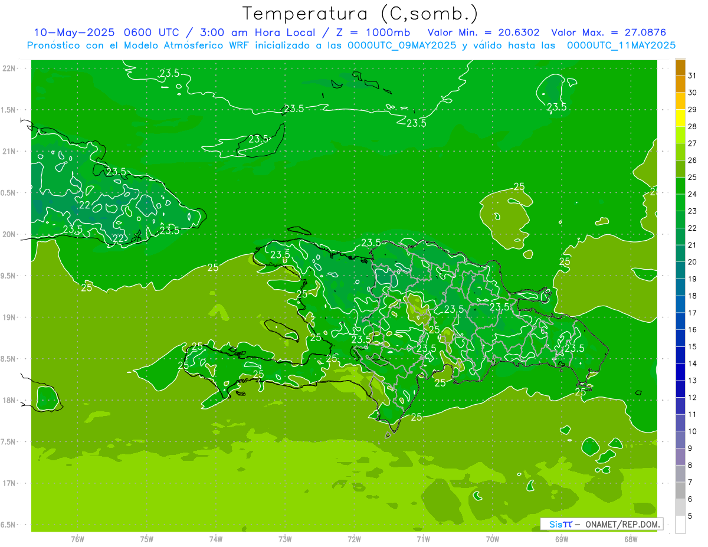Click the '70W' longitude axis label

tap(493, 539)
